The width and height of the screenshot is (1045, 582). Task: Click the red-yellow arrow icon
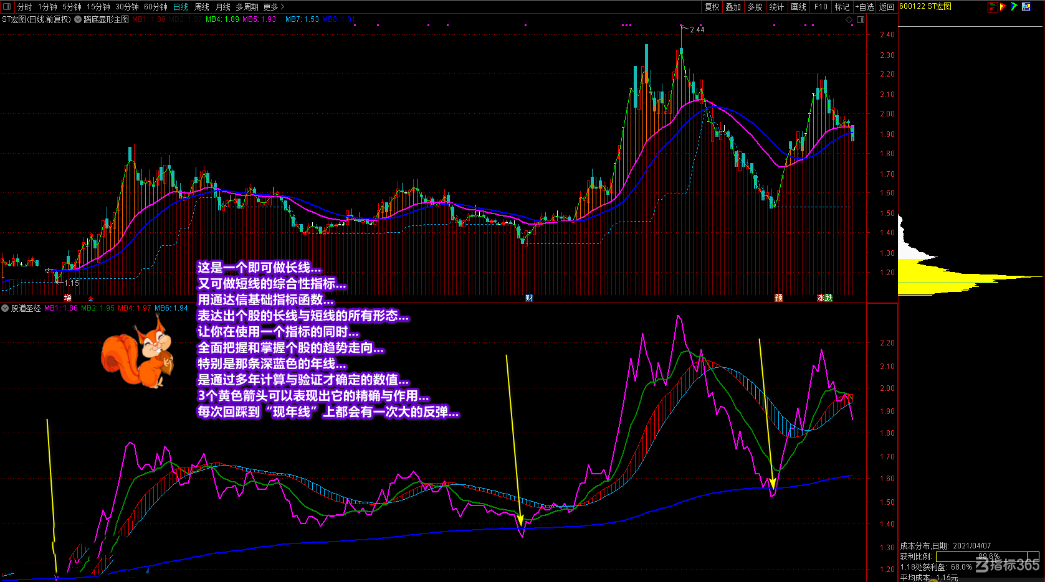click(x=1003, y=7)
